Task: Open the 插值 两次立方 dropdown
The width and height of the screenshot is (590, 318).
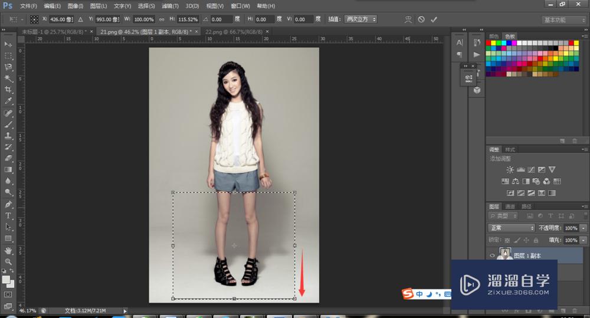Action: [x=360, y=19]
